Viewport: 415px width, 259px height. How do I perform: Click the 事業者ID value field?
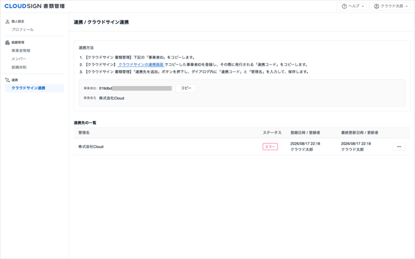click(135, 88)
